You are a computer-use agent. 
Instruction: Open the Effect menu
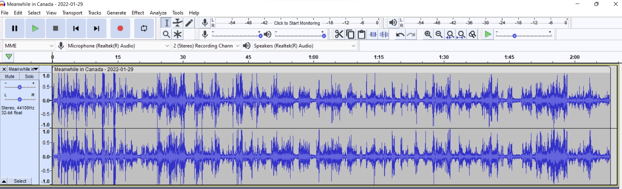pos(138,13)
